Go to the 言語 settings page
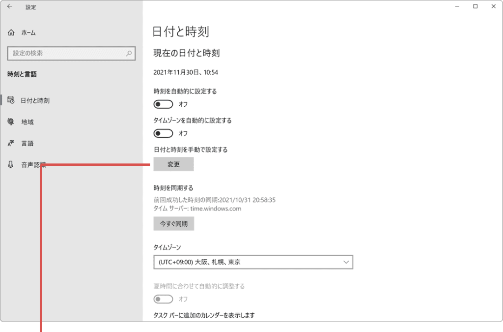The height and width of the screenshot is (332, 503). [x=28, y=144]
